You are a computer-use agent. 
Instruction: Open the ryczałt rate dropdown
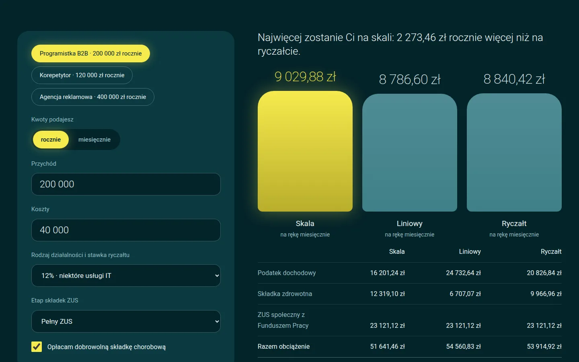click(x=126, y=276)
